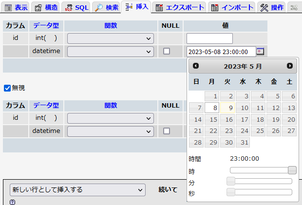
Task: Click the エクスポート tab icon
Action: coord(159,8)
